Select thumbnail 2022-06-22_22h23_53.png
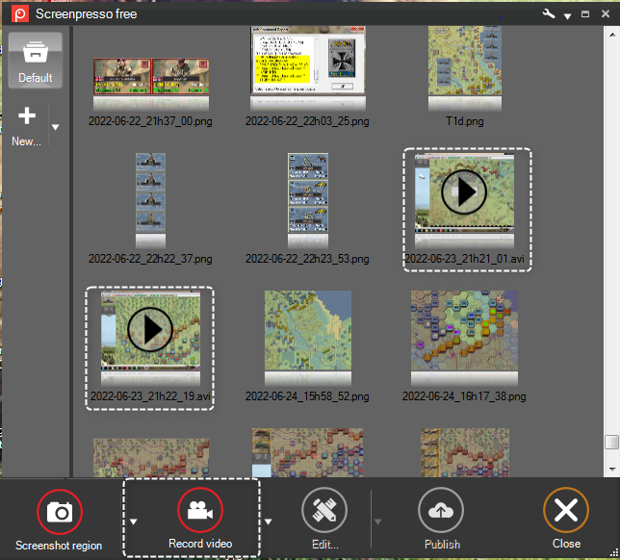Image resolution: width=620 pixels, height=560 pixels. 308,192
